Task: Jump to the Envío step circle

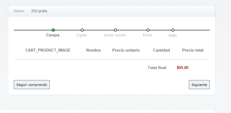Action: pyautogui.click(x=148, y=30)
